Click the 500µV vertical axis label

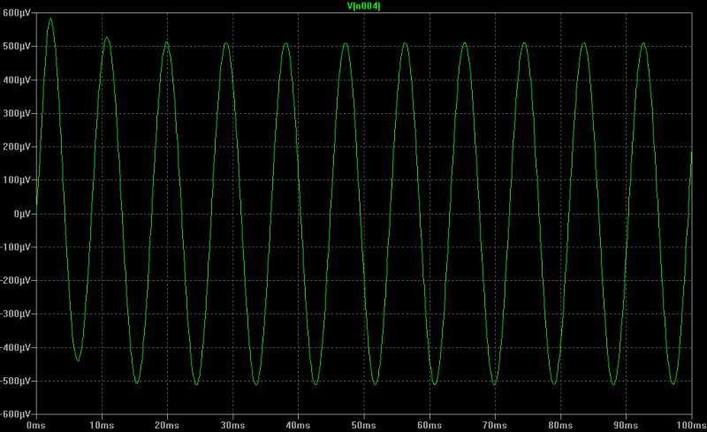pyautogui.click(x=17, y=47)
